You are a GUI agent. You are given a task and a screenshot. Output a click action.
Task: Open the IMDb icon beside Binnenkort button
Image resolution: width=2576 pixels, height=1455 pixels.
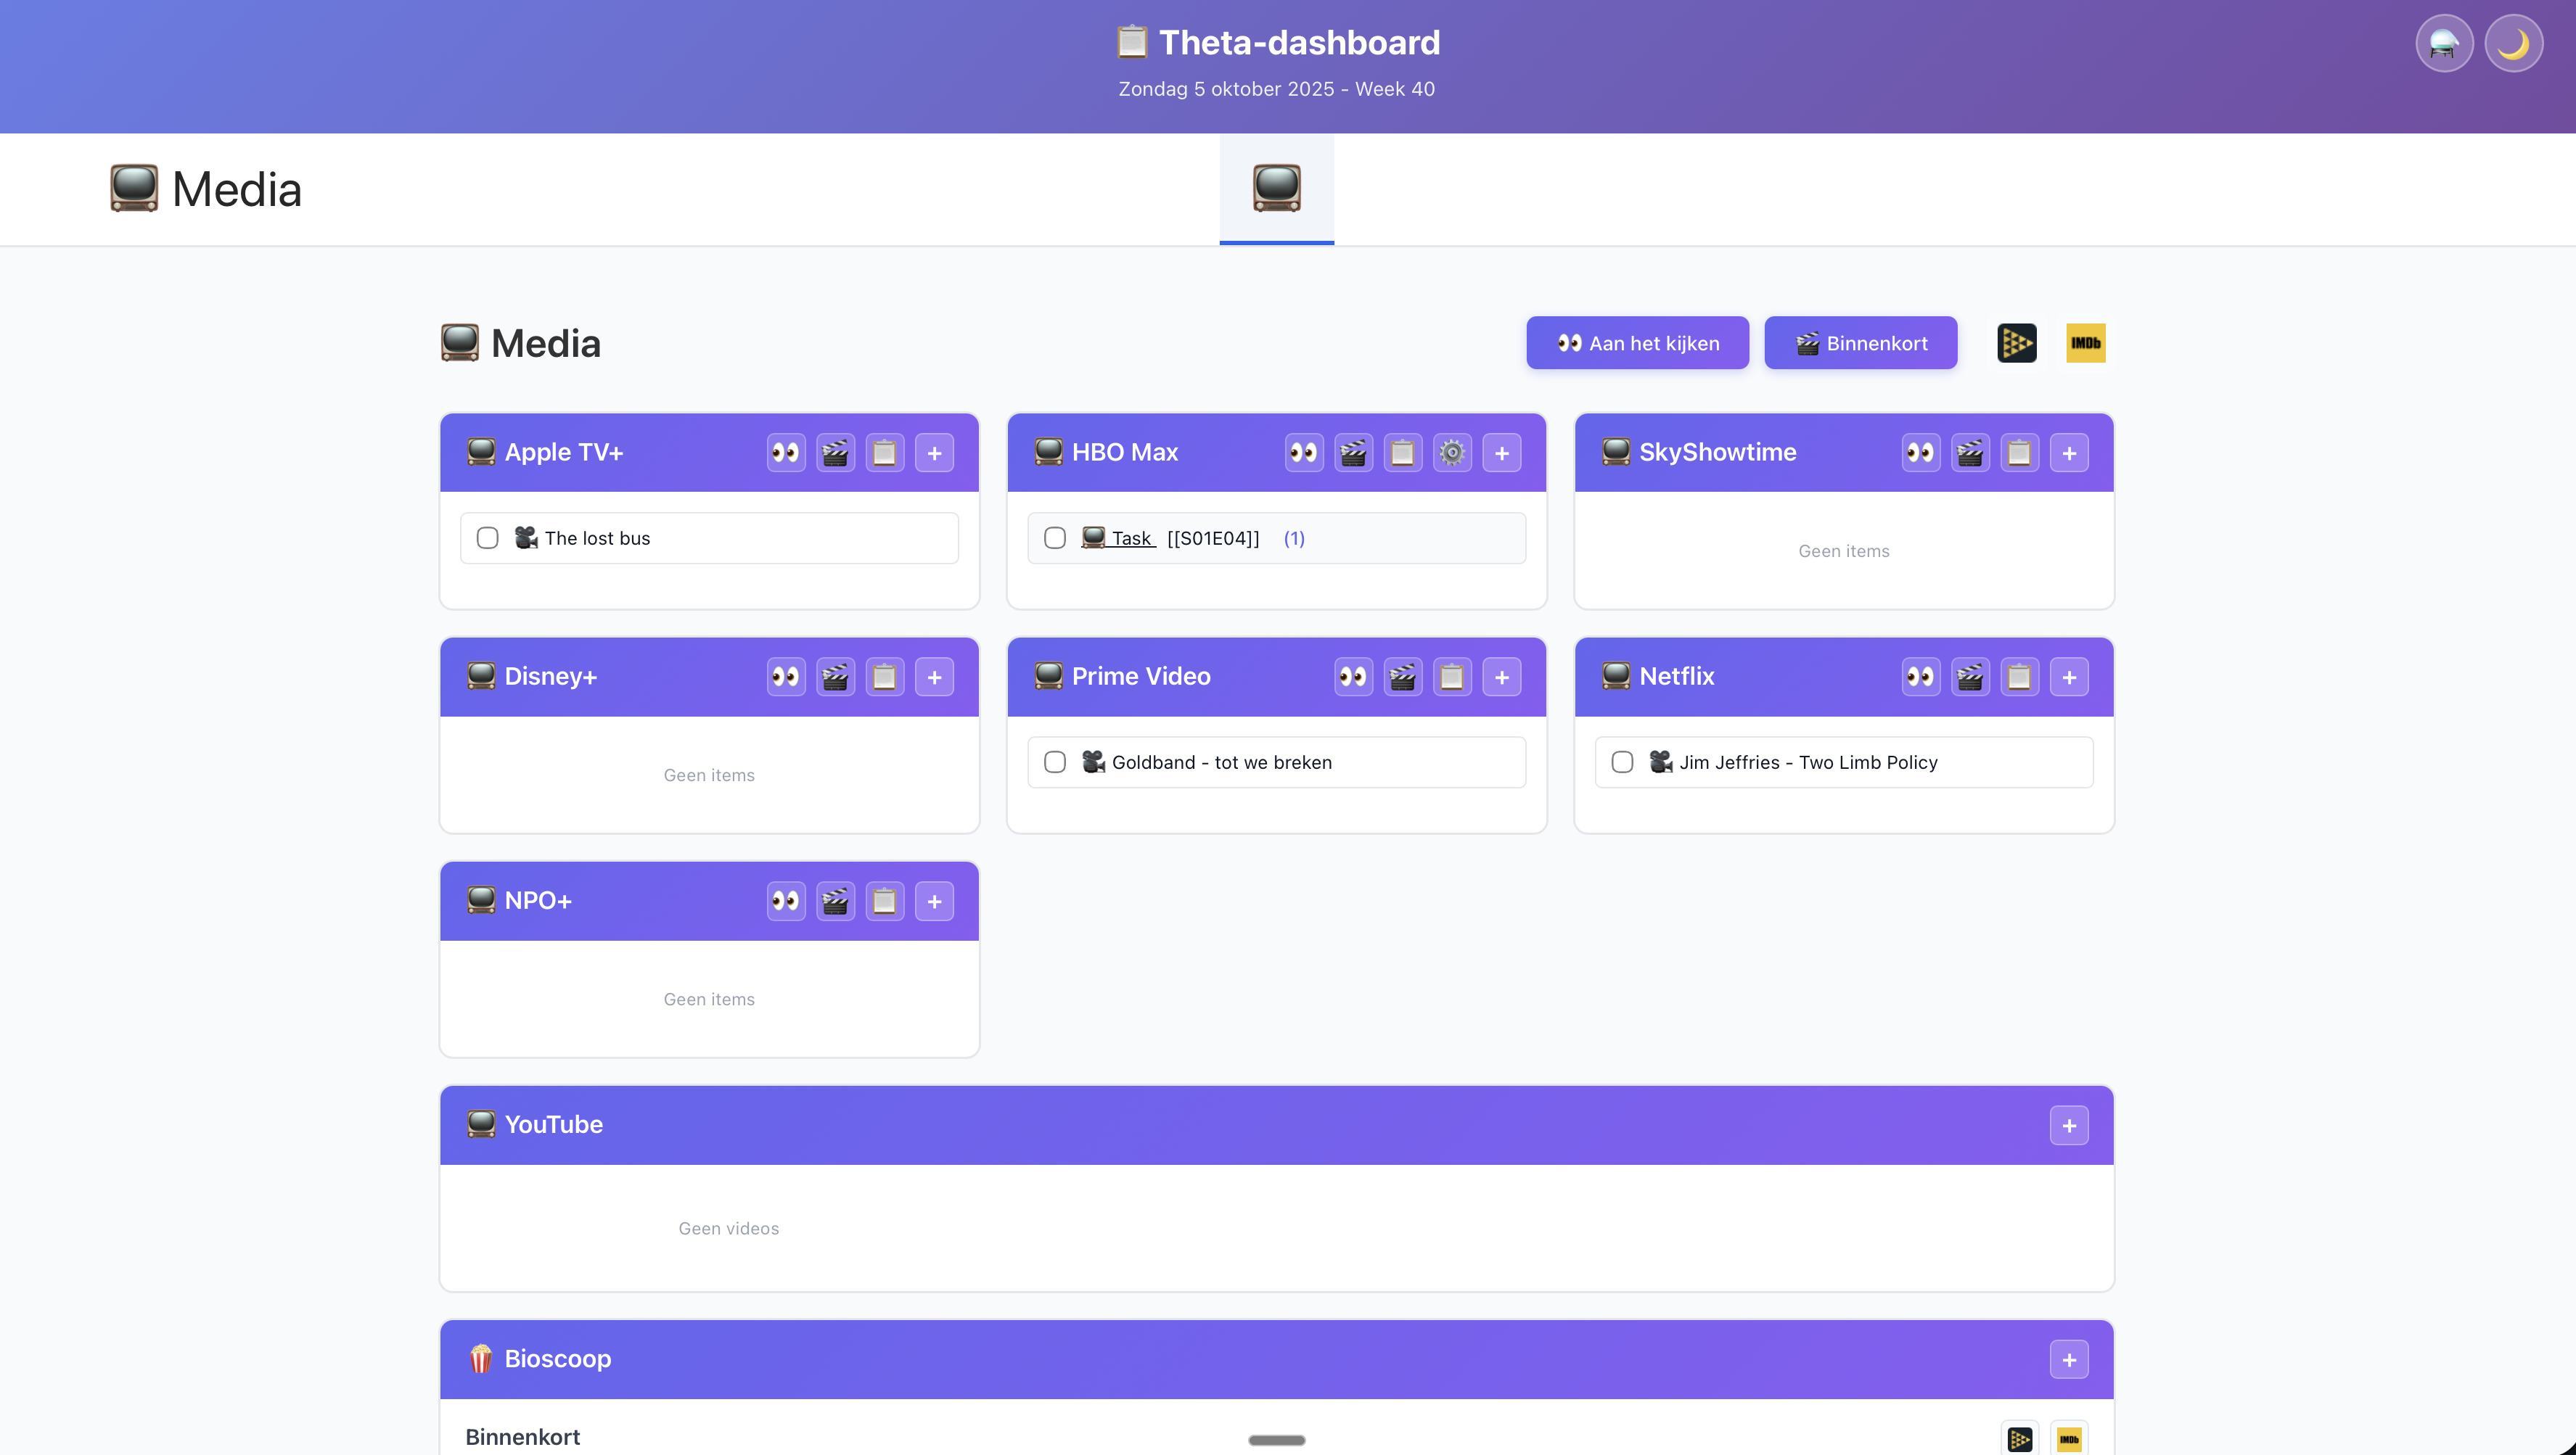tap(2085, 343)
